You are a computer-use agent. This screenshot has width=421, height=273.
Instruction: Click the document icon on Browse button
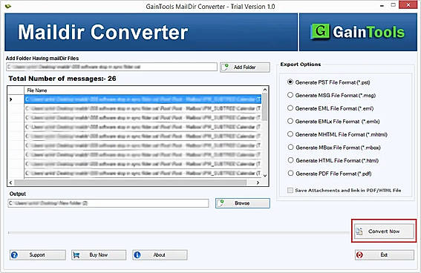click(221, 203)
